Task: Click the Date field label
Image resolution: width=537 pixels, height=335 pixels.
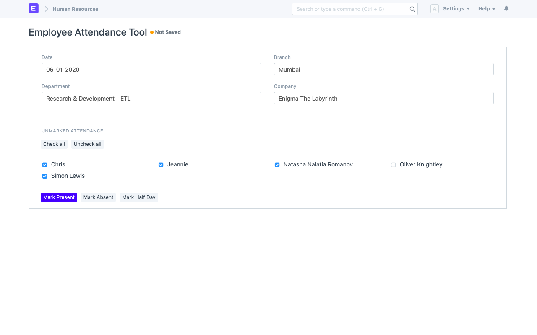Action: 47,57
